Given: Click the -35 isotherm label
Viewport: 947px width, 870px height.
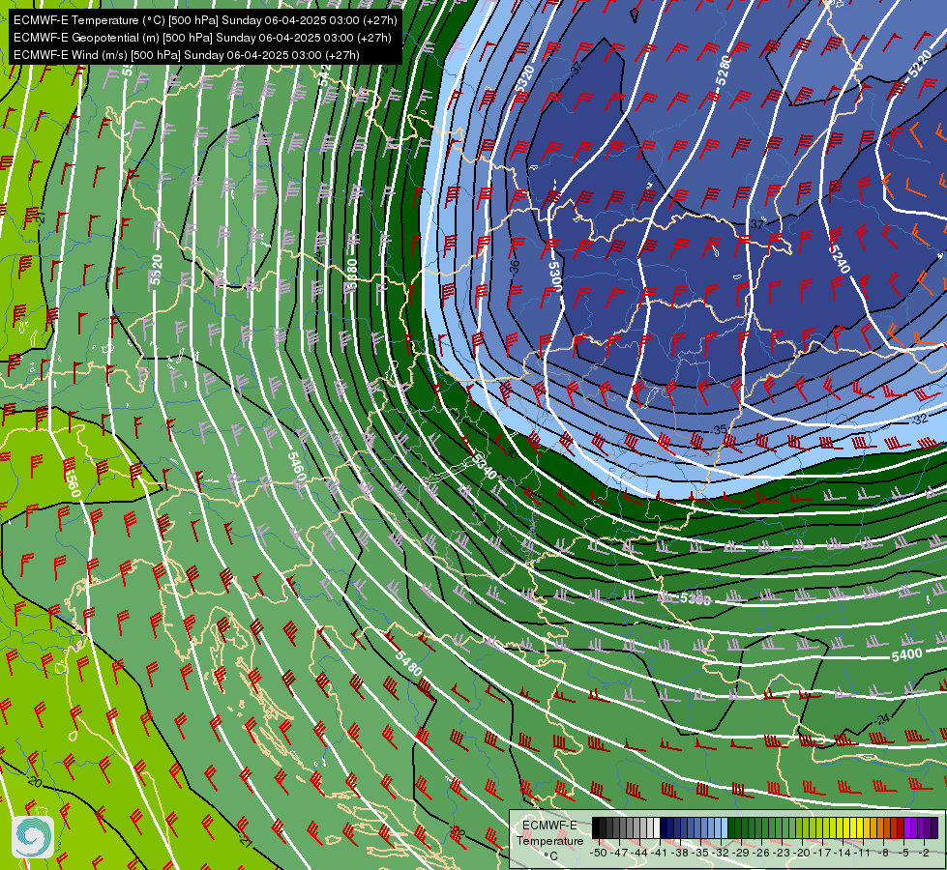Looking at the screenshot, I should pyautogui.click(x=720, y=430).
